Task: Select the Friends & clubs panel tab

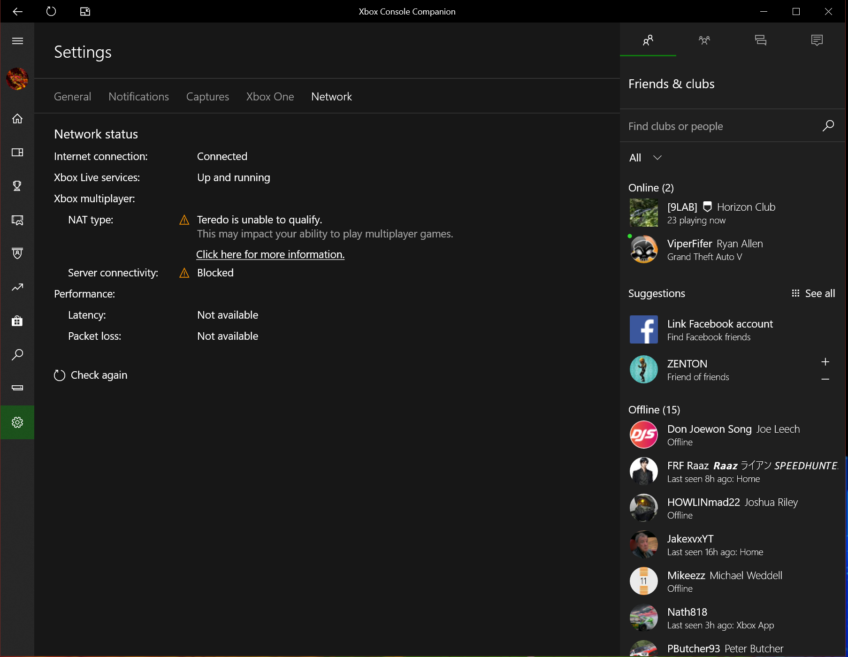Action: (x=648, y=40)
